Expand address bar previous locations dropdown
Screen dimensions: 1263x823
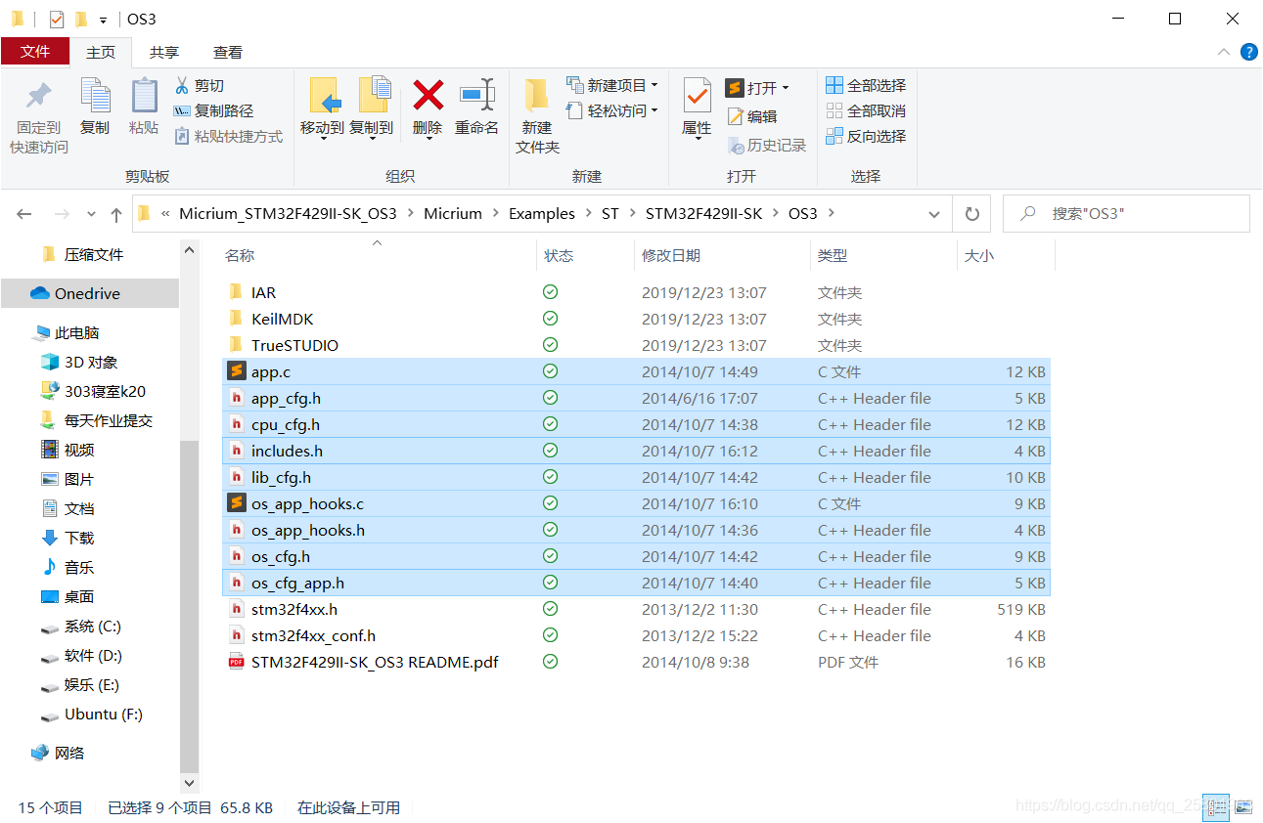click(x=934, y=214)
